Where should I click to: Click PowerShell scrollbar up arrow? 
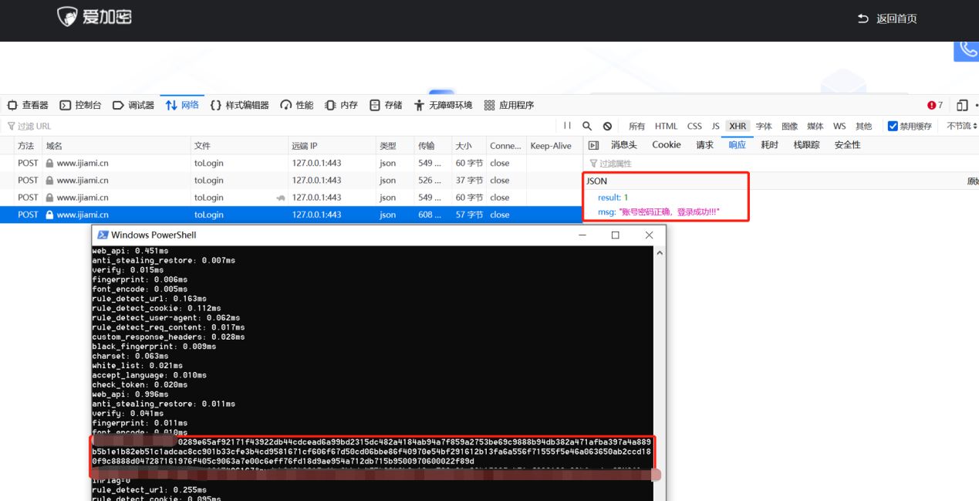pyautogui.click(x=660, y=252)
